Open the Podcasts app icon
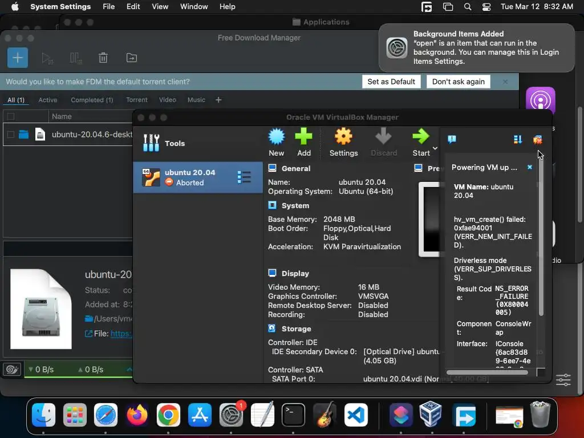This screenshot has height=438, width=584. (540, 99)
